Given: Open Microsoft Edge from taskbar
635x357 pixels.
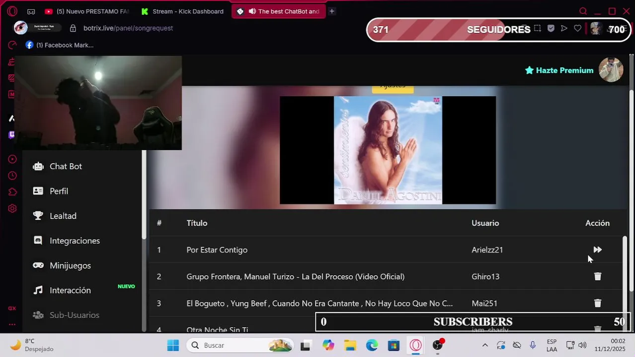Looking at the screenshot, I should [x=372, y=345].
